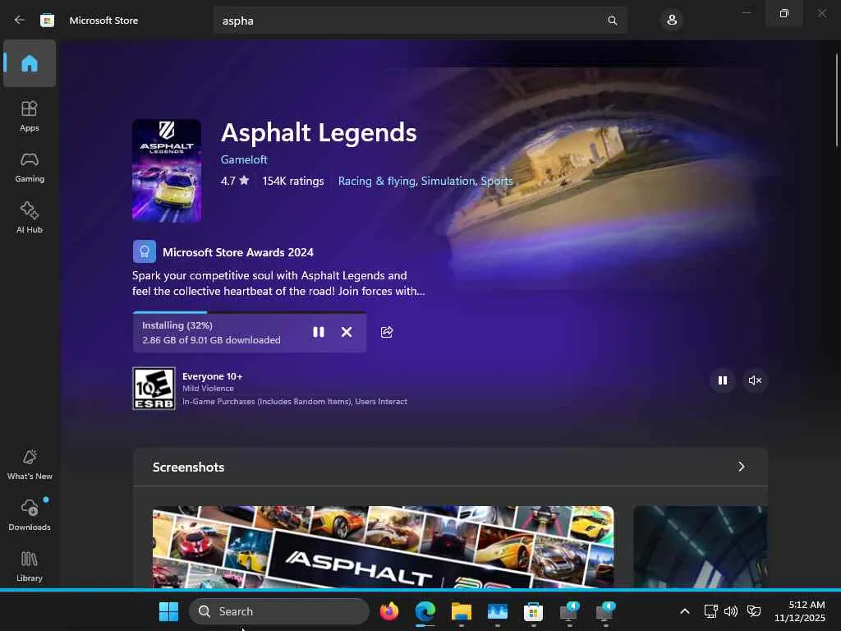Open the AI Hub section
This screenshot has height=631, width=841.
tap(30, 217)
